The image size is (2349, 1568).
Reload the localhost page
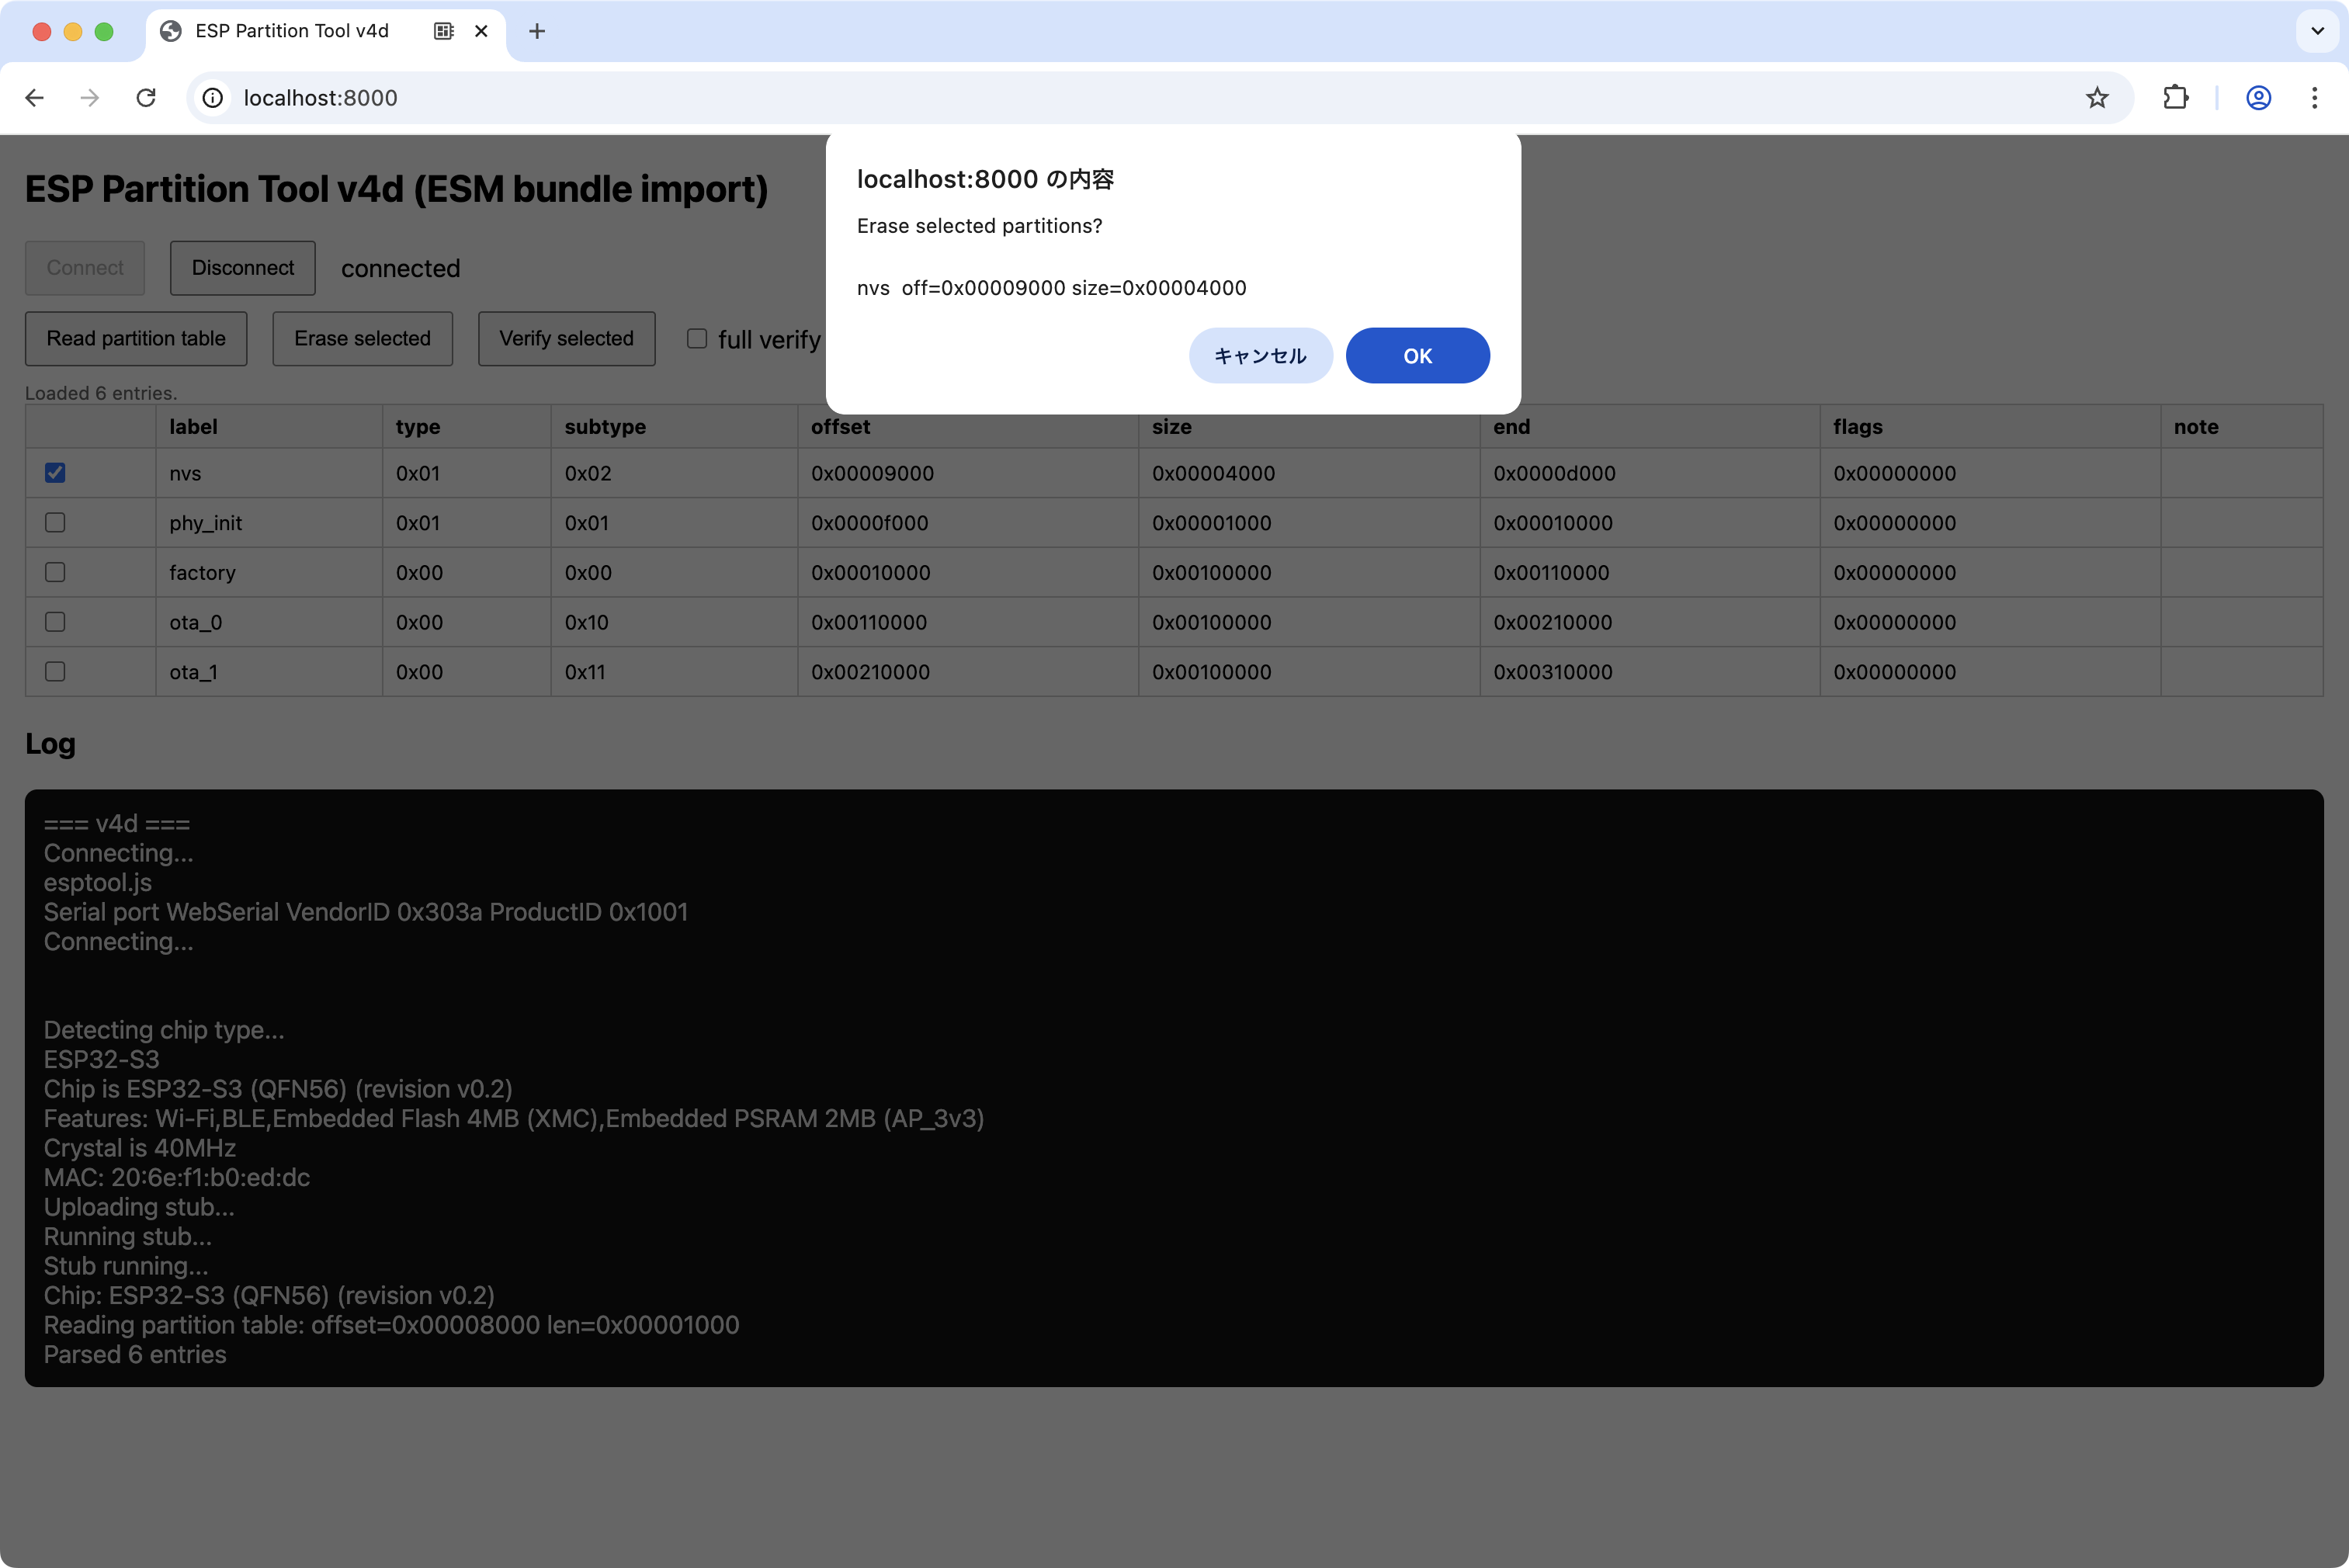coord(146,98)
